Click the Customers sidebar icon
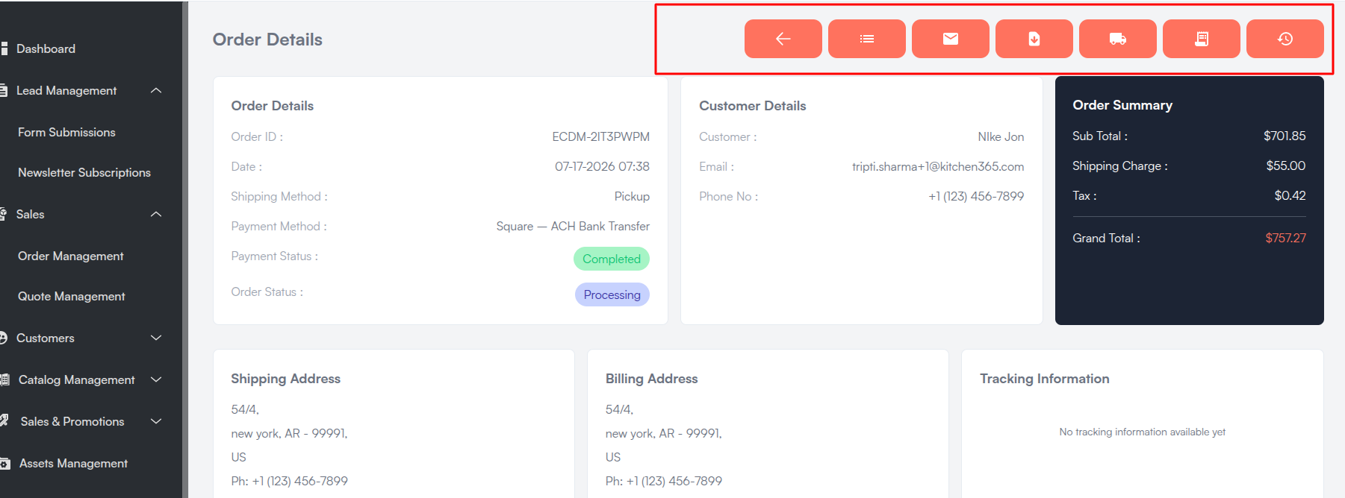1345x498 pixels. pyautogui.click(x=4, y=338)
